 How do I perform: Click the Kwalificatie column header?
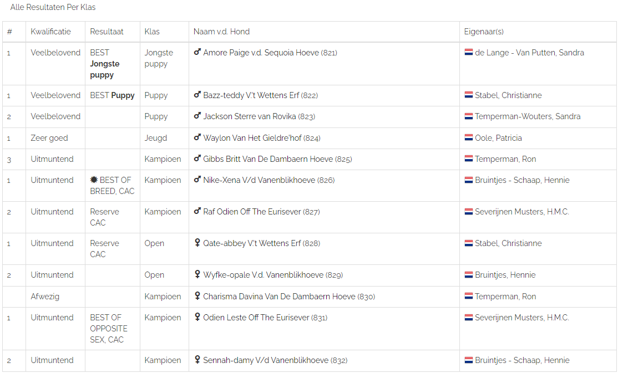[x=50, y=32]
